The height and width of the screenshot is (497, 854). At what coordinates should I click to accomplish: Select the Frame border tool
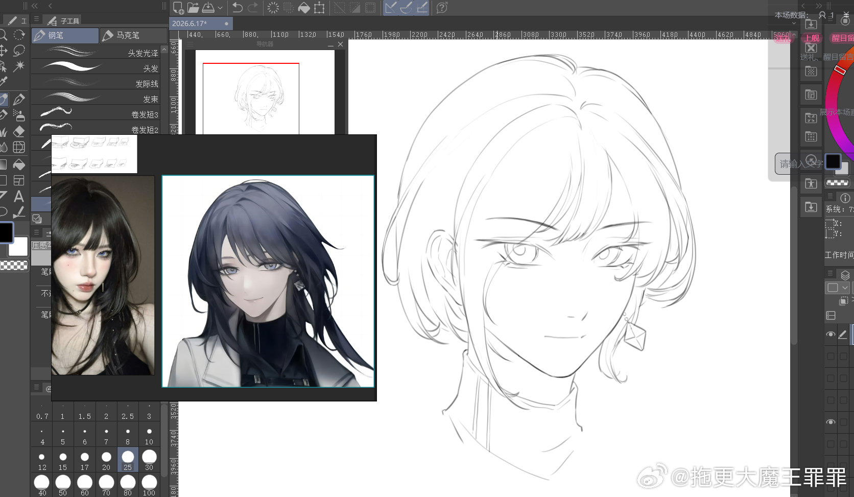pyautogui.click(x=19, y=180)
